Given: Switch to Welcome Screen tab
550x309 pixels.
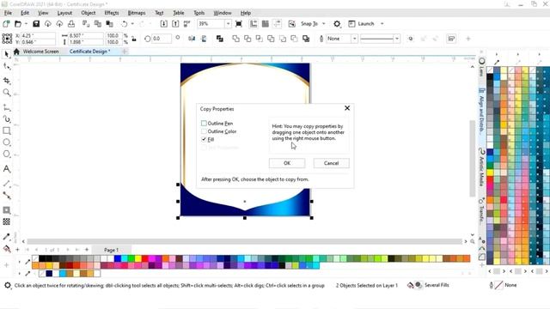Looking at the screenshot, I should tap(40, 51).
